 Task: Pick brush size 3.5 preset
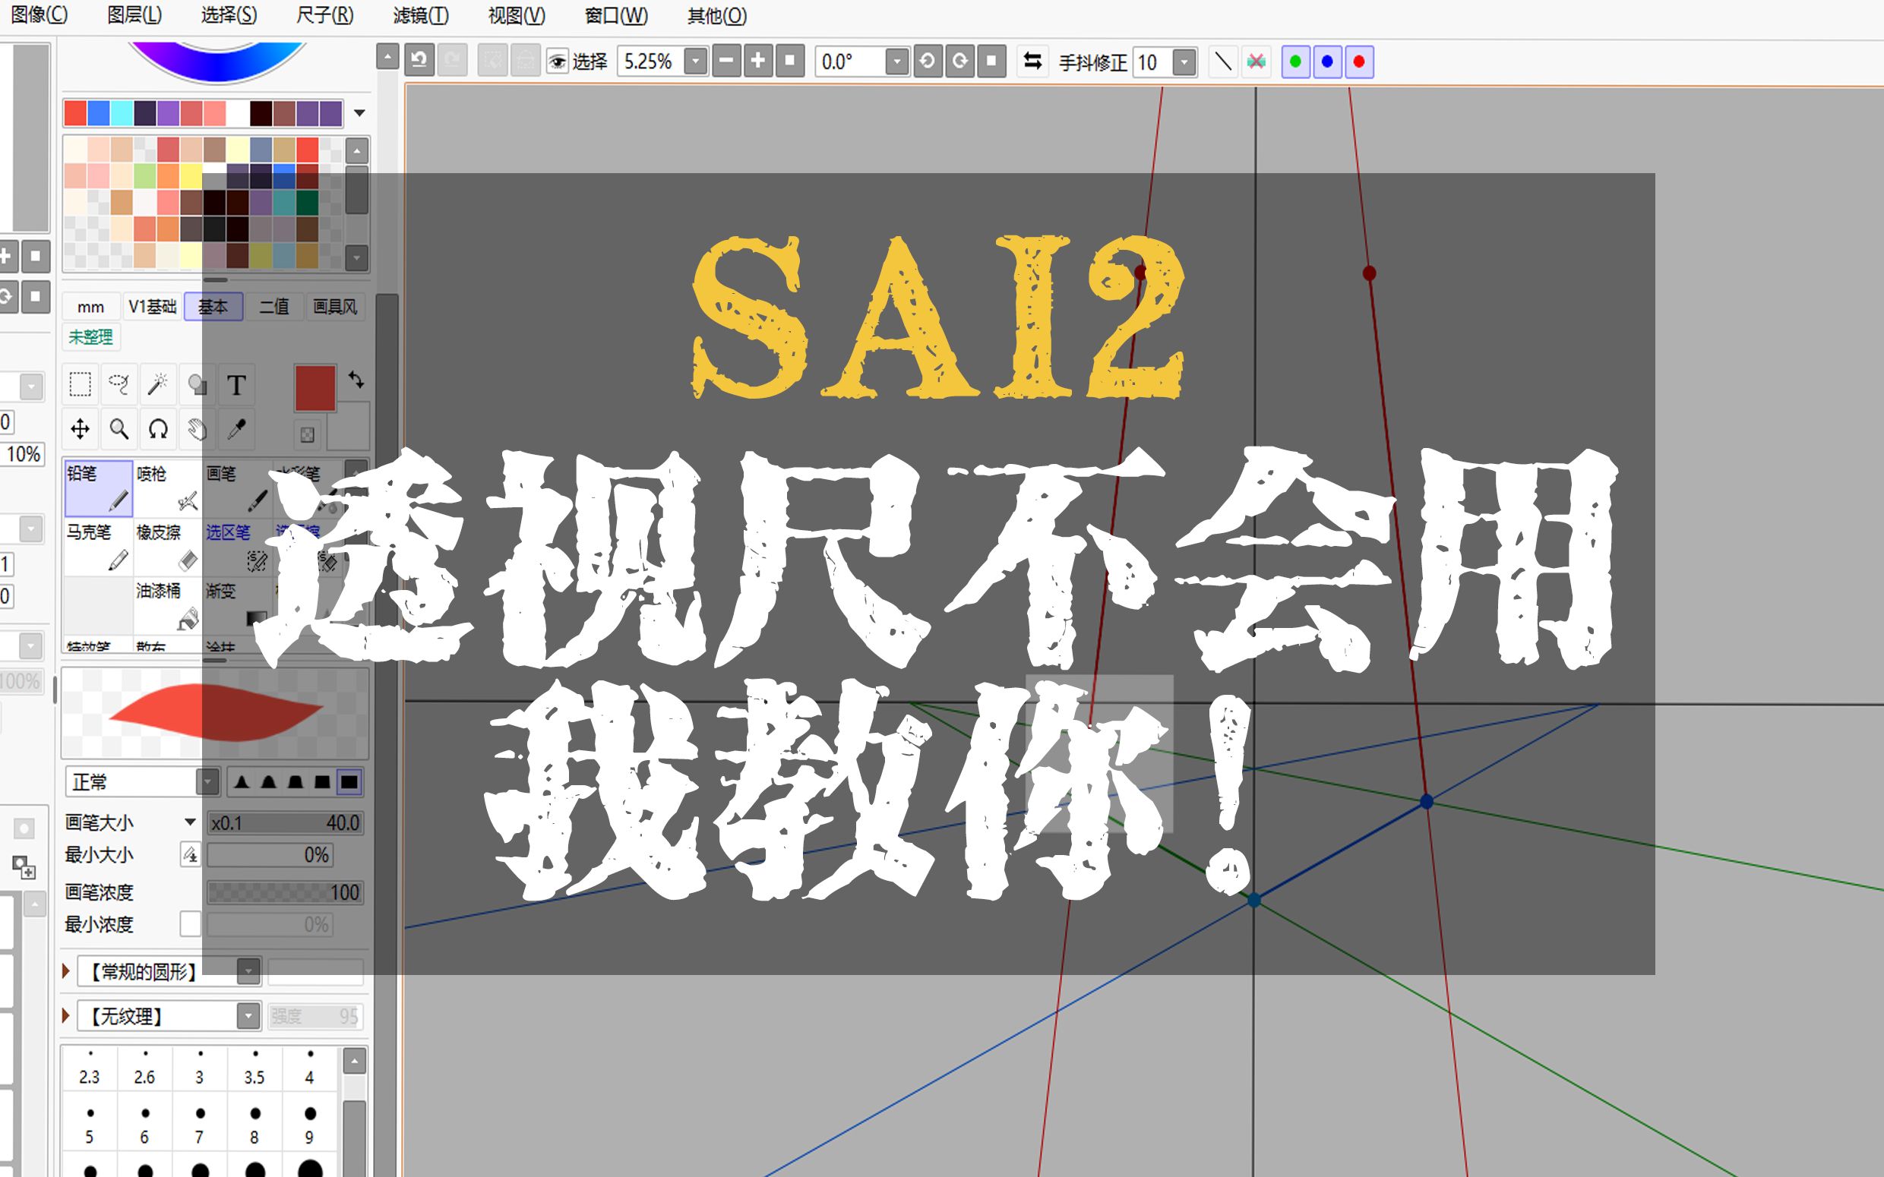(x=254, y=1067)
